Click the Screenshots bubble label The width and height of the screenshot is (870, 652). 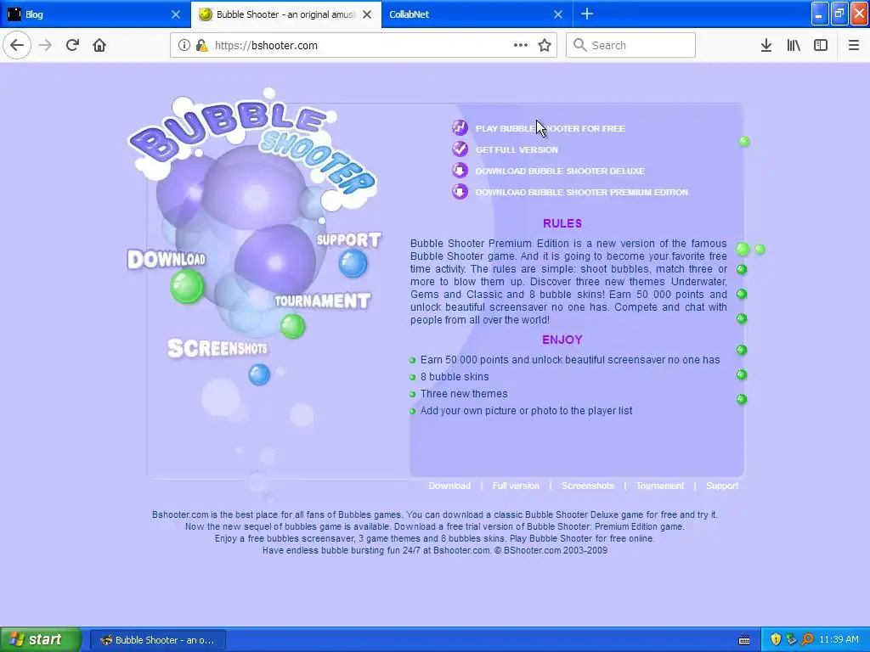[217, 348]
